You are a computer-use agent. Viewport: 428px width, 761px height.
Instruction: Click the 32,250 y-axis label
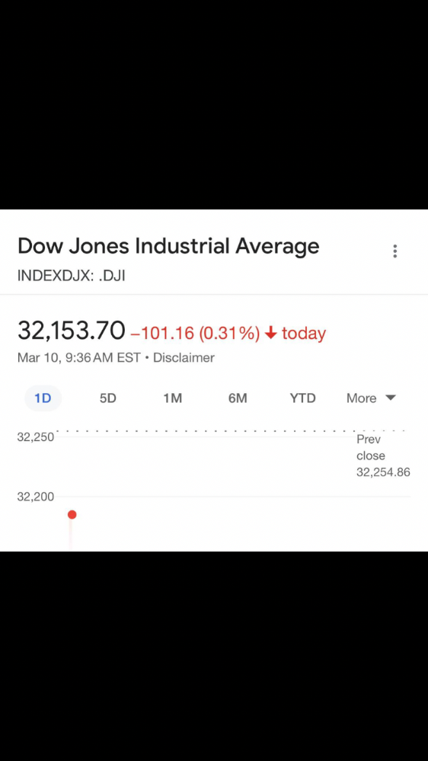(36, 436)
